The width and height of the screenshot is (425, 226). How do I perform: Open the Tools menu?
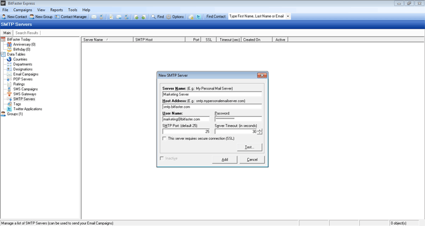(72, 10)
